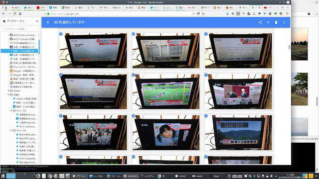This screenshot has height=179, width=319.
Task: Toggle the Firefox sidebar button
Action: click(x=238, y=13)
